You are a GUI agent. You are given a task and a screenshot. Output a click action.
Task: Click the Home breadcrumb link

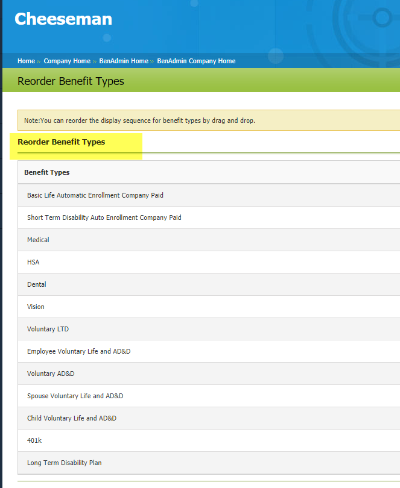[26, 61]
